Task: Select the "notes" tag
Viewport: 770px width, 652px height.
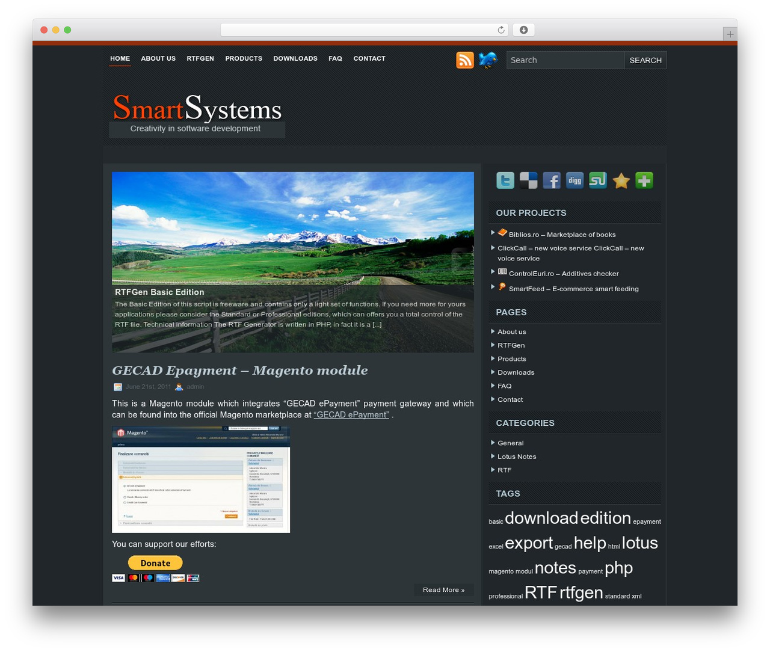Action: pyautogui.click(x=555, y=568)
